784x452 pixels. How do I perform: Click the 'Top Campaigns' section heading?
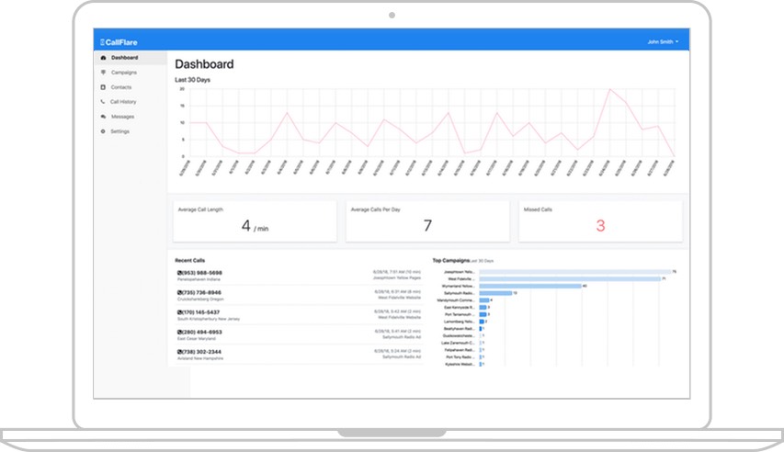[451, 261]
